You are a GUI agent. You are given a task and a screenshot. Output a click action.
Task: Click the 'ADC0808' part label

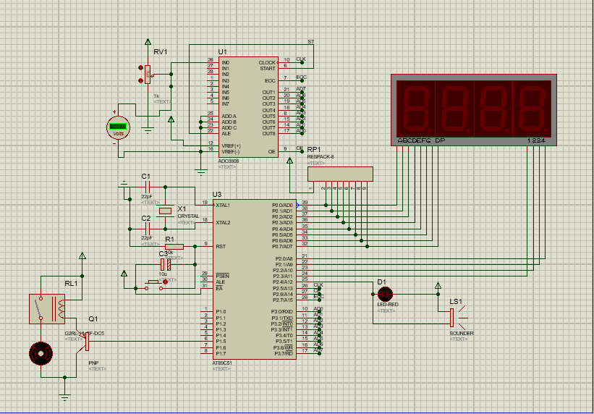point(229,161)
